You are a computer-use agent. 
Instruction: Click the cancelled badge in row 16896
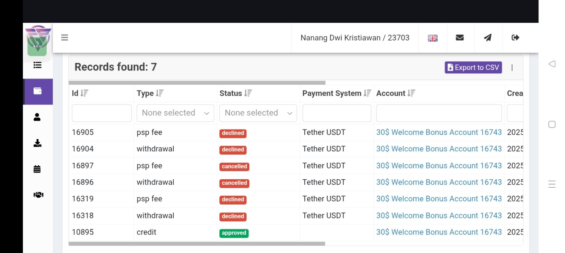(x=235, y=183)
